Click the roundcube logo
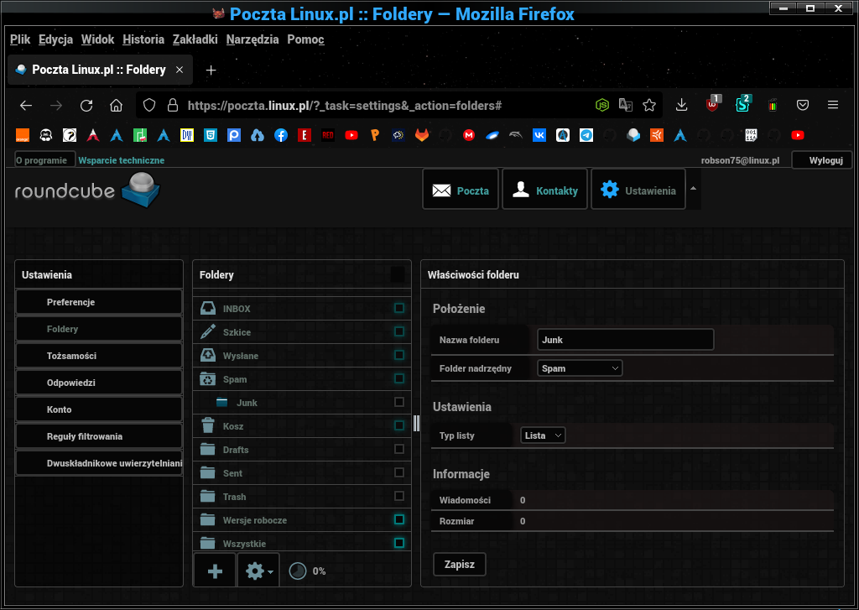 [x=87, y=190]
